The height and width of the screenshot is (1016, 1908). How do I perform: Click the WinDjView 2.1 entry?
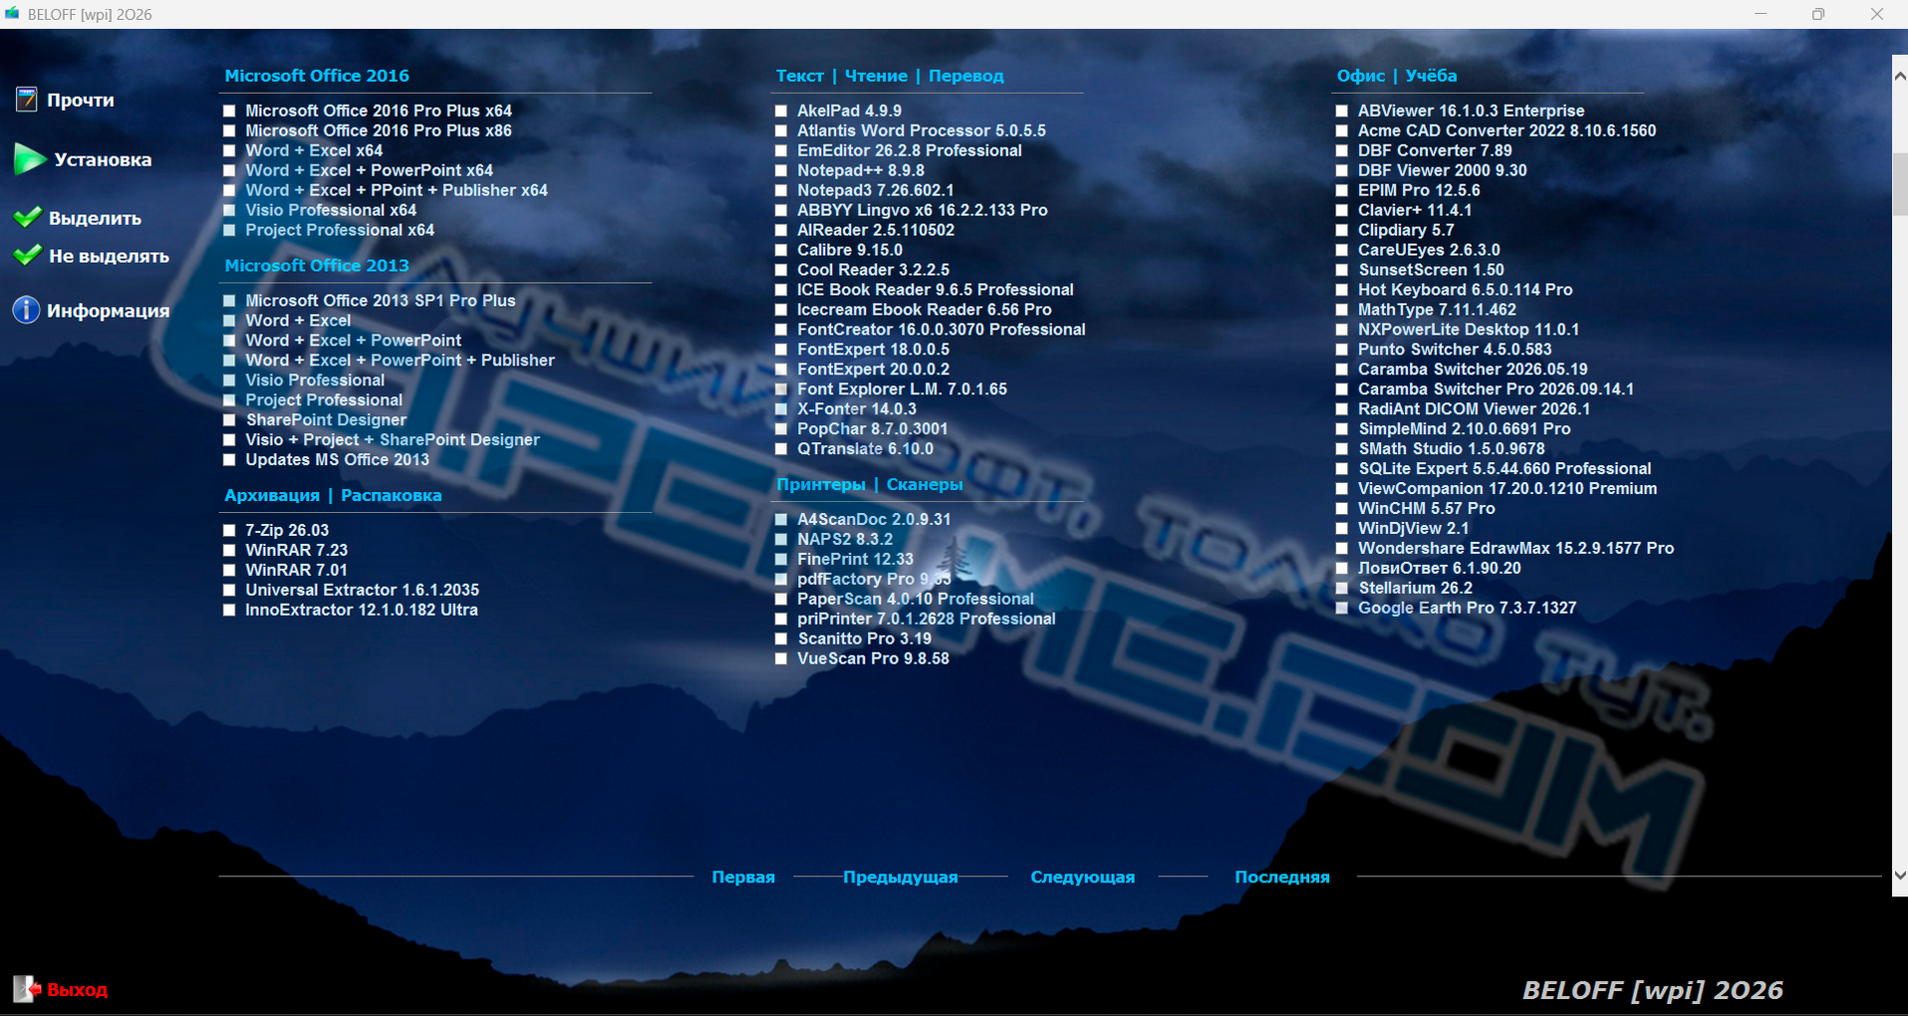[1413, 528]
